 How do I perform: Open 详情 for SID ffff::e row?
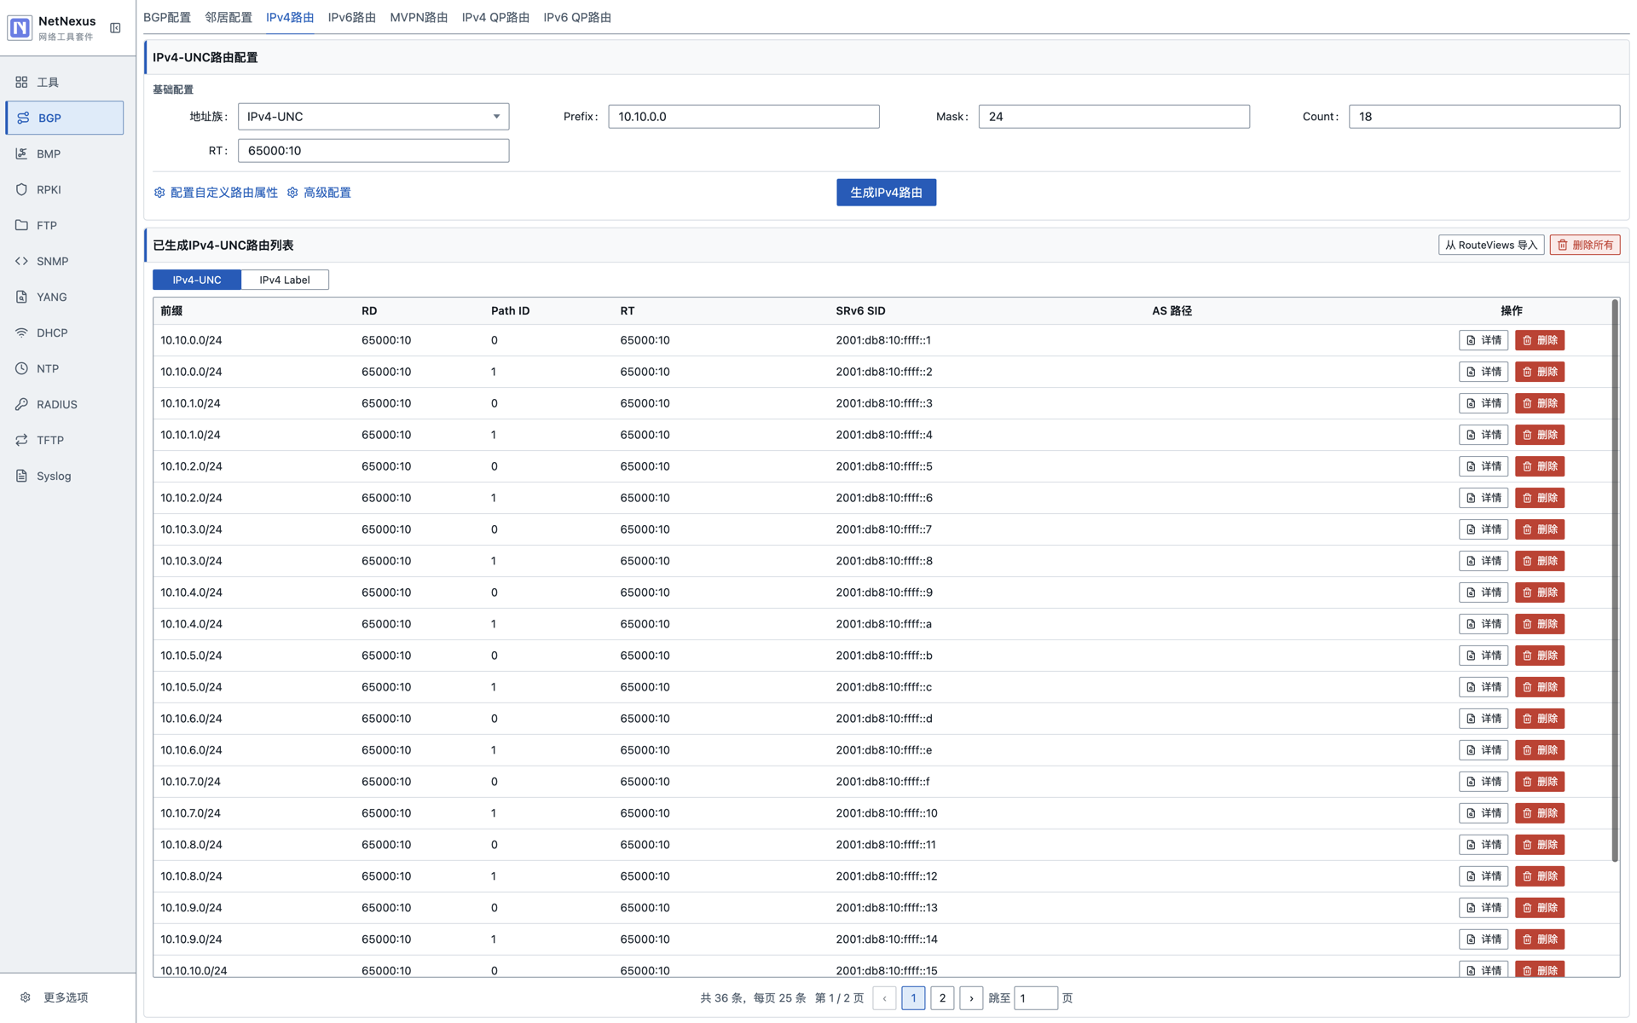coord(1484,750)
